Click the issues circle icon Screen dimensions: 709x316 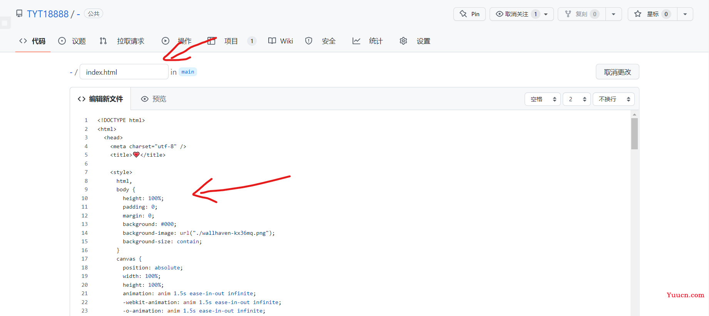click(x=62, y=41)
